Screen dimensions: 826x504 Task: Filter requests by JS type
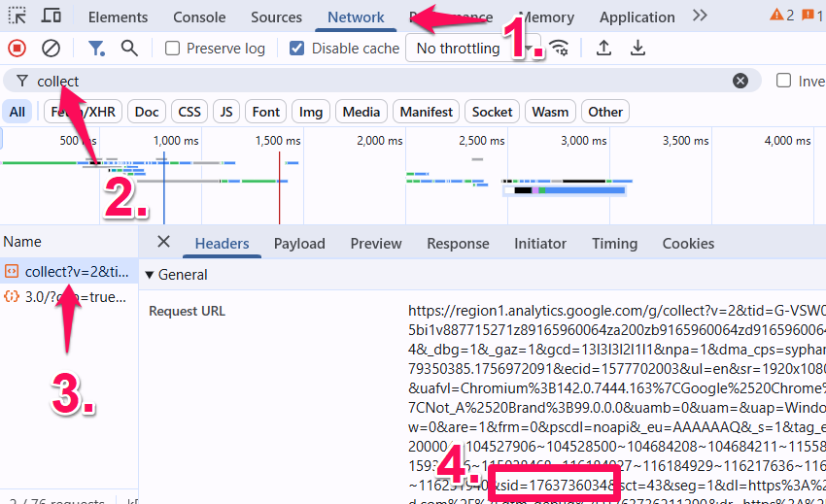pyautogui.click(x=226, y=112)
